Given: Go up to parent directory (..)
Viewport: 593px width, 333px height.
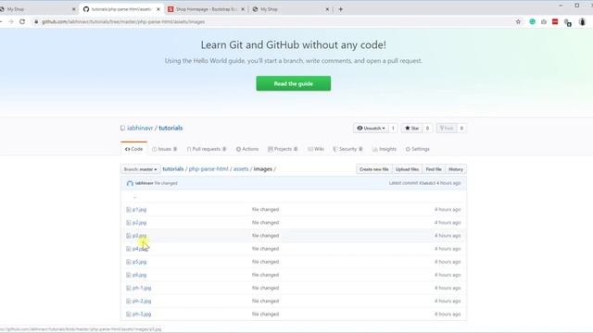Looking at the screenshot, I should (x=134, y=196).
